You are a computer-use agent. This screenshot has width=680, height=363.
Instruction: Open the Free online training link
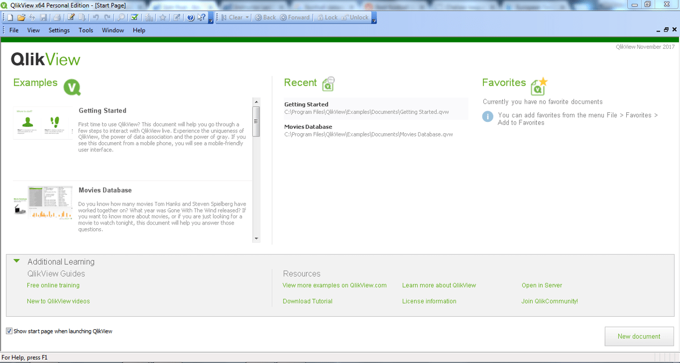tap(53, 285)
